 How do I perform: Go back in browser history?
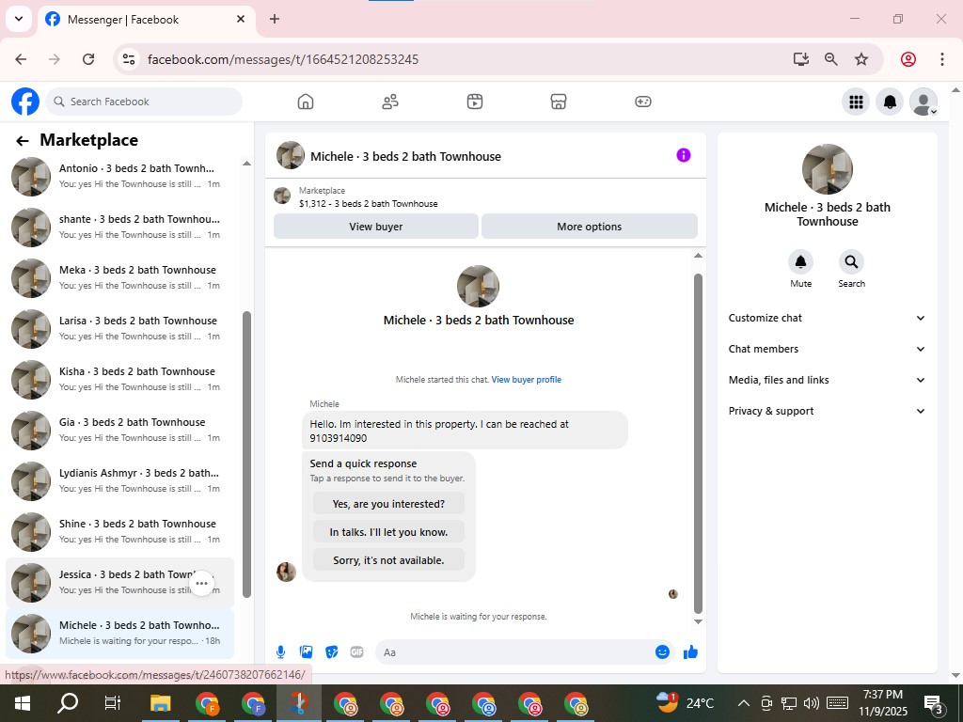pyautogui.click(x=21, y=59)
